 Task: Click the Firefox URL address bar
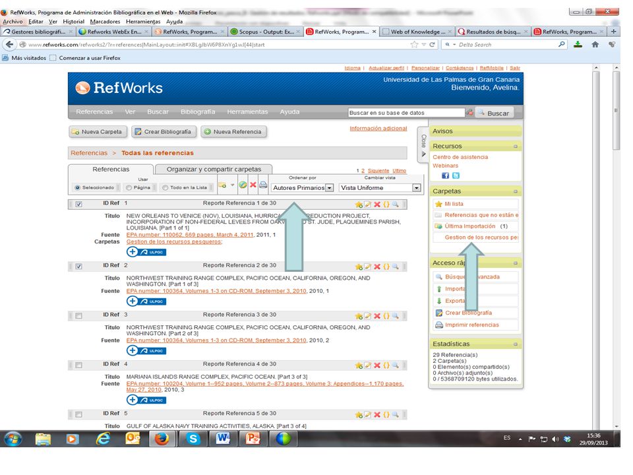click(x=218, y=44)
